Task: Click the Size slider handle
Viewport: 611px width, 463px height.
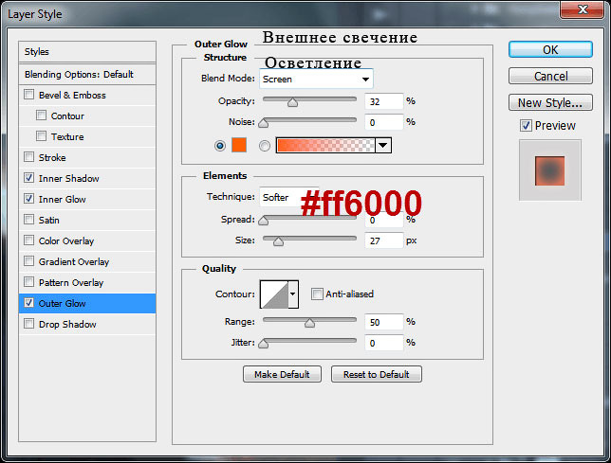Action: pos(278,241)
